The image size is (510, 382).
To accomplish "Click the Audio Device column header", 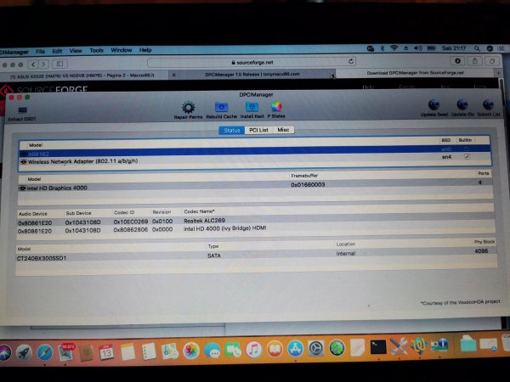I will click(x=33, y=214).
